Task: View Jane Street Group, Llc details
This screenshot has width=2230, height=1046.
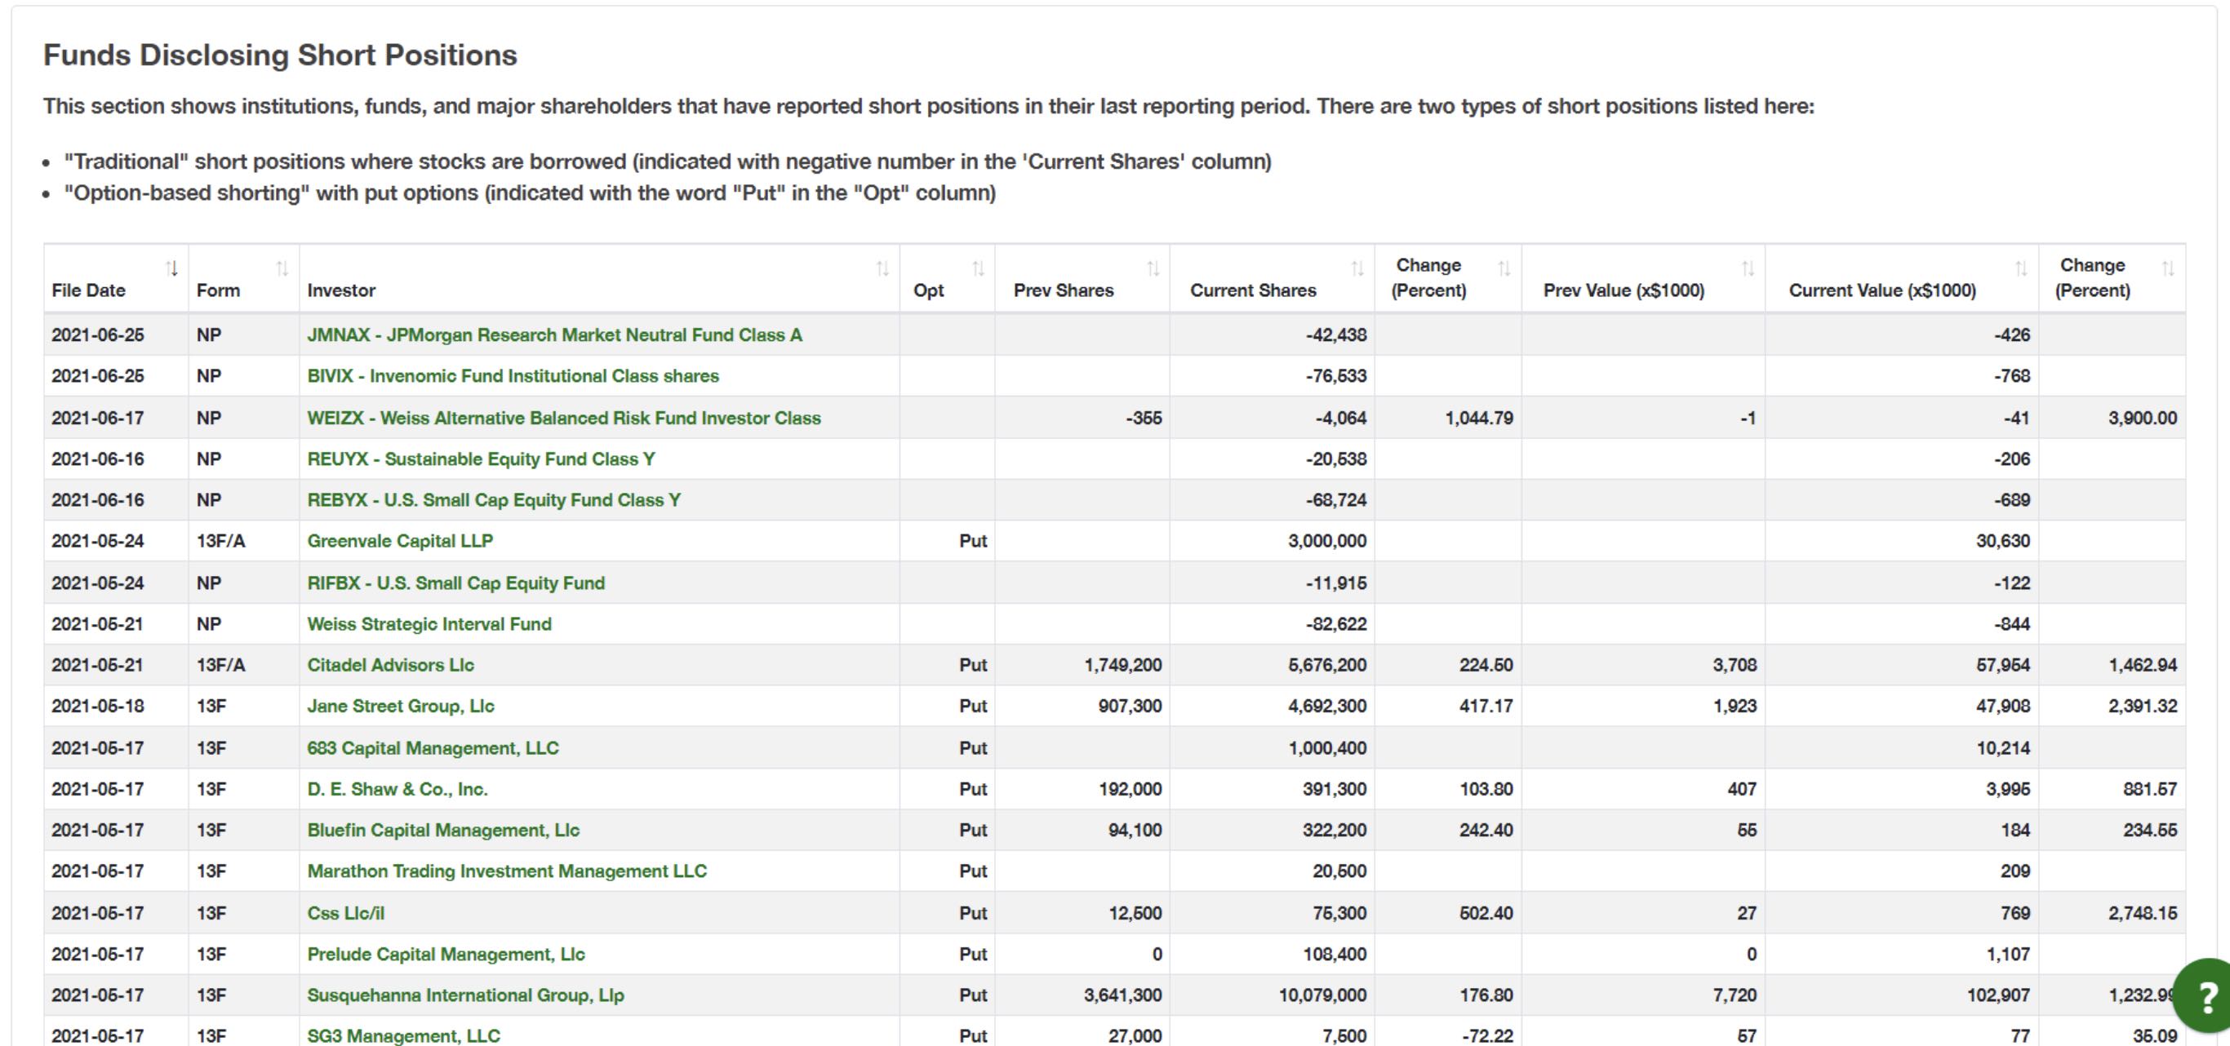Action: 401,706
